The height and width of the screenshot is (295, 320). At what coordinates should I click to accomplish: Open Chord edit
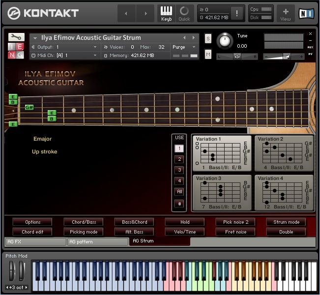click(x=32, y=232)
